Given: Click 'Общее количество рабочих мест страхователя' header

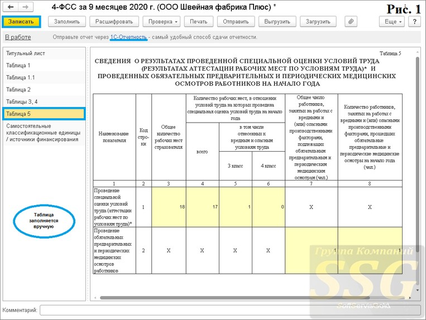Looking at the screenshot, I should tap(169, 137).
